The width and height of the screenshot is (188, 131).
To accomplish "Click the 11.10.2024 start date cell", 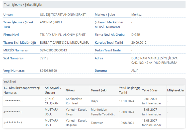I will coord(127,101).
